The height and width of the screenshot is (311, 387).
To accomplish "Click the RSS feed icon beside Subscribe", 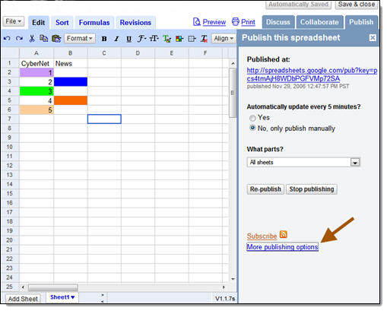I will click(x=284, y=235).
